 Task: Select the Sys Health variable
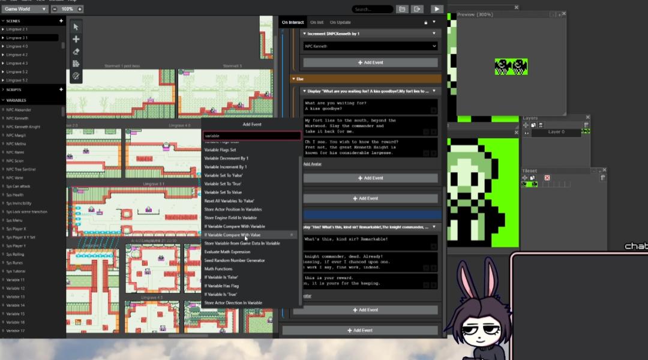pos(15,194)
